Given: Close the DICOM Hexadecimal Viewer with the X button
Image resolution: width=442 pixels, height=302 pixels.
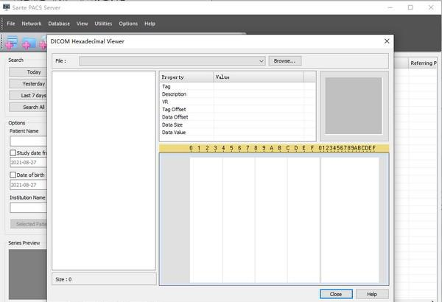Looking at the screenshot, I should 387,41.
